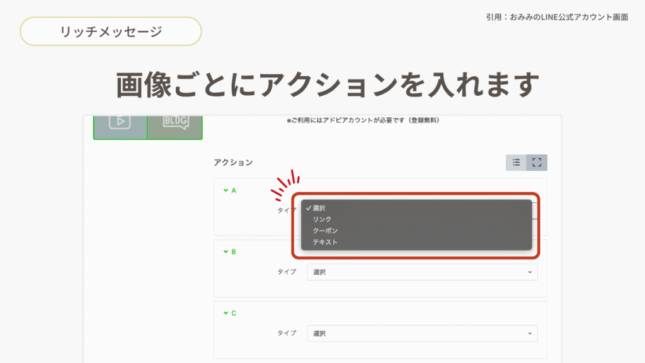Open the type dropdown for action B
The width and height of the screenshot is (645, 363).
click(422, 272)
